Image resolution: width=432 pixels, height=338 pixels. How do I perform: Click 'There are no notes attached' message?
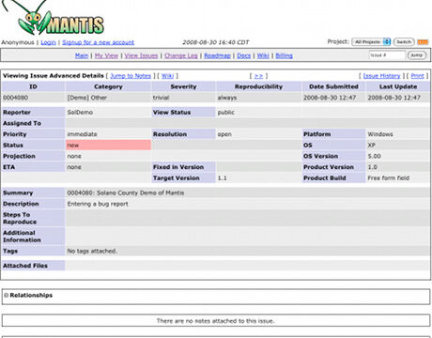point(215,321)
